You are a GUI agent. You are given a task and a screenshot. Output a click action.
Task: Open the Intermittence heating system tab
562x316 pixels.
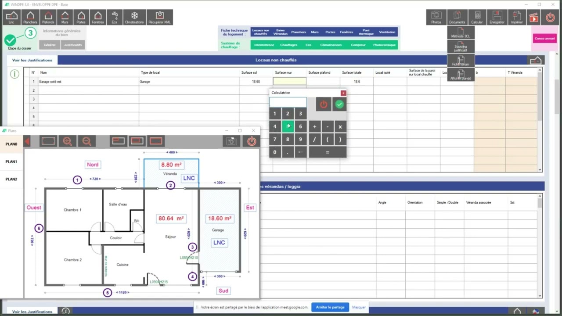coord(264,45)
